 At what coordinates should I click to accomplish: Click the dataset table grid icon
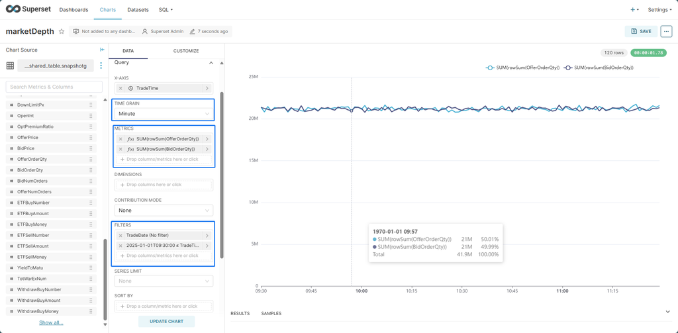[x=10, y=66]
